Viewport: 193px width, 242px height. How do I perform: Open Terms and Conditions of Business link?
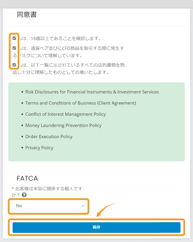click(x=81, y=103)
